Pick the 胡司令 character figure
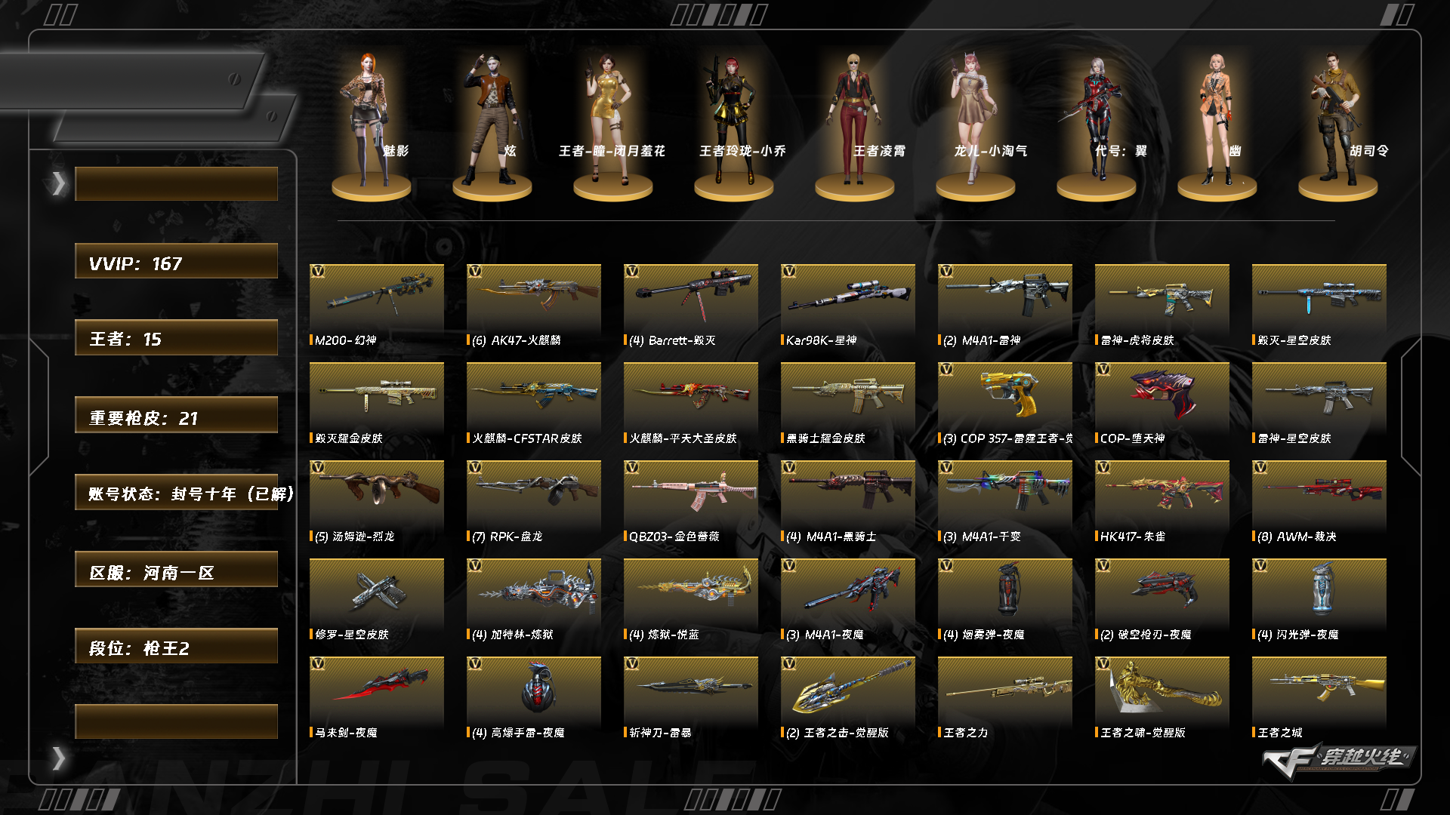Viewport: 1450px width, 815px height. tap(1337, 125)
